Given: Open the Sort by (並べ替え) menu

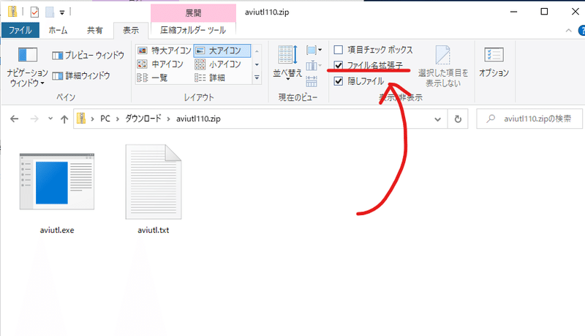Looking at the screenshot, I should pos(287,62).
